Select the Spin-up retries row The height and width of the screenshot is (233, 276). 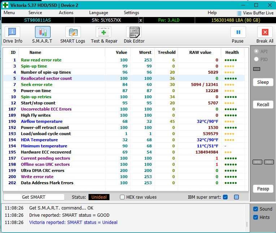tap(124, 97)
